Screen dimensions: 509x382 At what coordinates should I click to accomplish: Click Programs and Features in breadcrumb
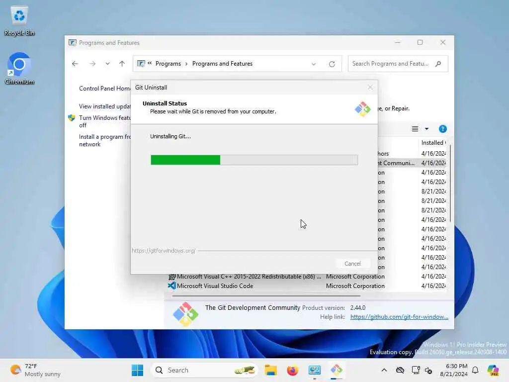[222, 64]
